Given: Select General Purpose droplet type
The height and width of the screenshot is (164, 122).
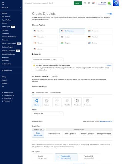Looking at the screenshot, I should click(x=54, y=134).
